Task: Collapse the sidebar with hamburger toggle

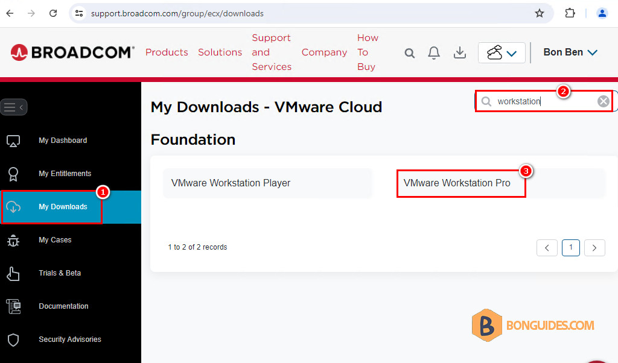Action: [x=14, y=107]
